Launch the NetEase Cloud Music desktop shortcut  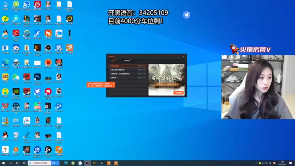point(38,5)
